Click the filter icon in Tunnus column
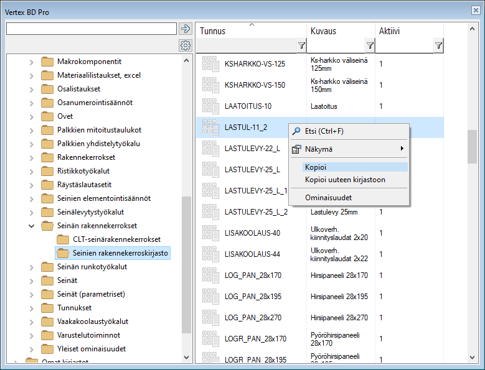Image resolution: width=485 pixels, height=370 pixels. coord(301,45)
